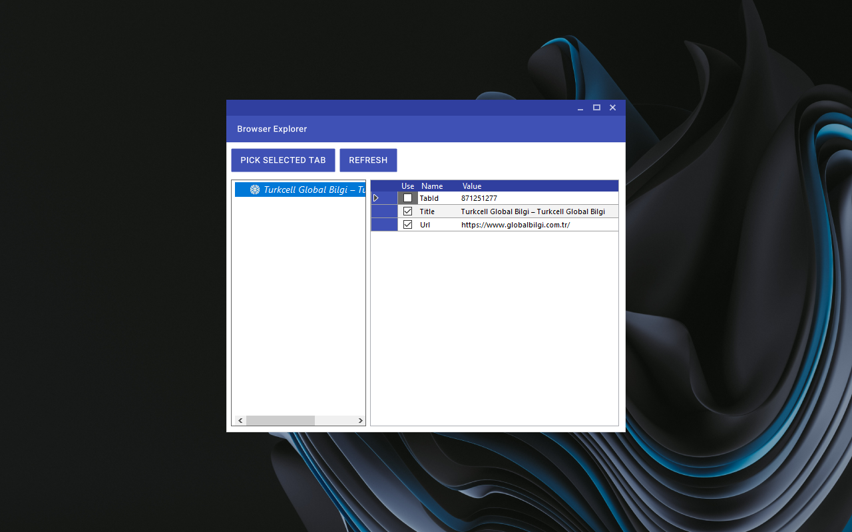Uncheck the Title Use checkbox
Viewport: 852px width, 532px height.
click(x=407, y=211)
